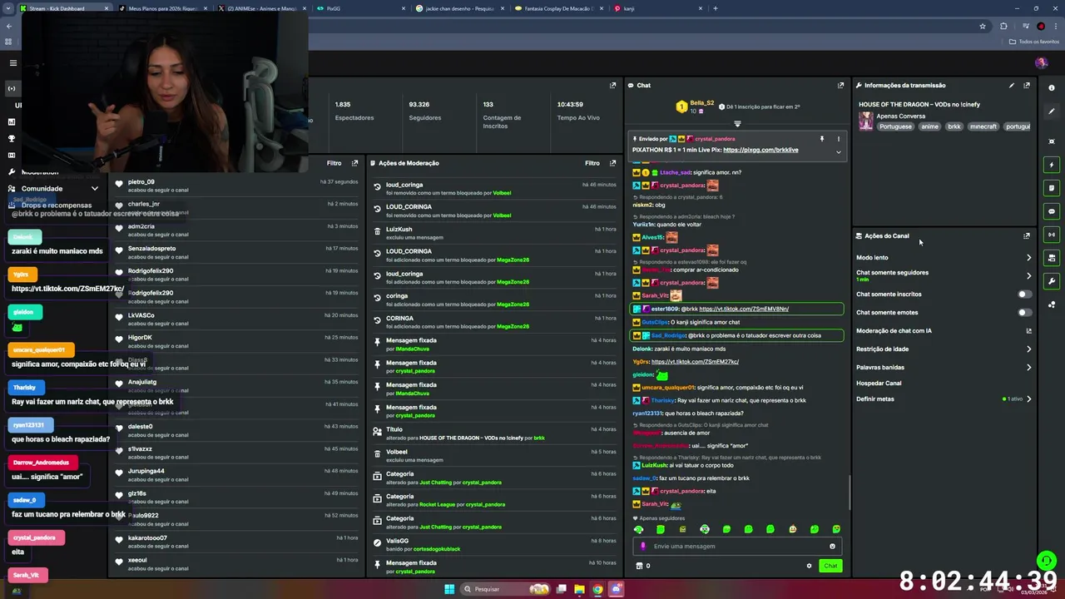Open the hamburger menu of Kick dashboard
Viewport: 1065px width, 599px height.
coord(12,62)
